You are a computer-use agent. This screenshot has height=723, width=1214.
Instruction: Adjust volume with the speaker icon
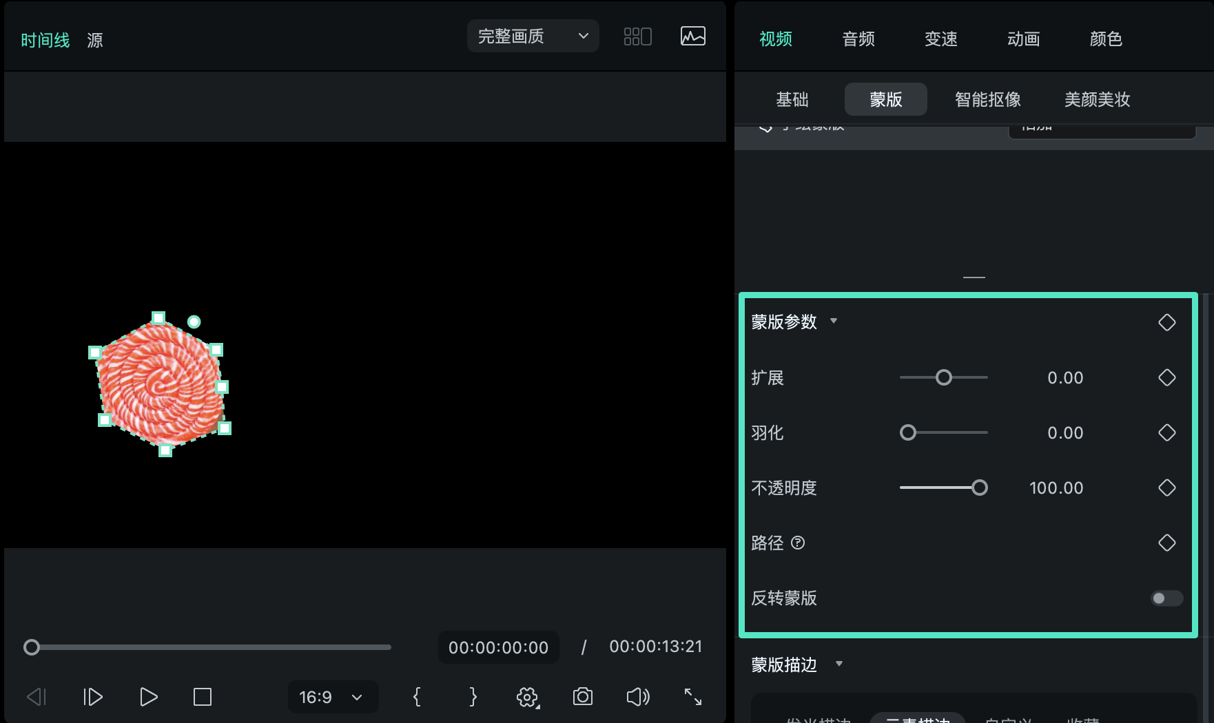638,697
